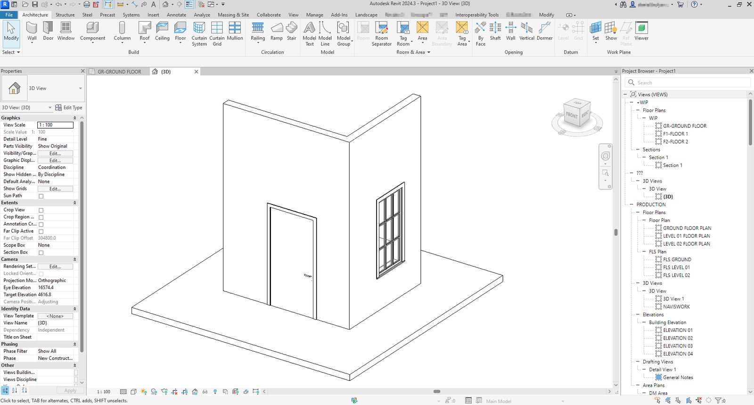This screenshot has height=405, width=754.
Task: Expand the Room & Area panel dropdown
Action: 413,52
